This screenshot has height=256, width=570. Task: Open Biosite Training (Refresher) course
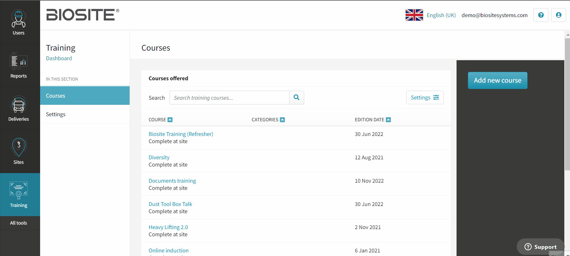coord(181,134)
